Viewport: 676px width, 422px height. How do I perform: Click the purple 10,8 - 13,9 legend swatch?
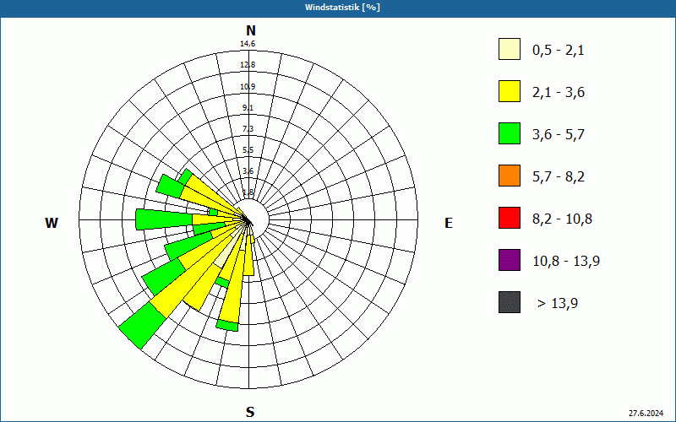510,260
